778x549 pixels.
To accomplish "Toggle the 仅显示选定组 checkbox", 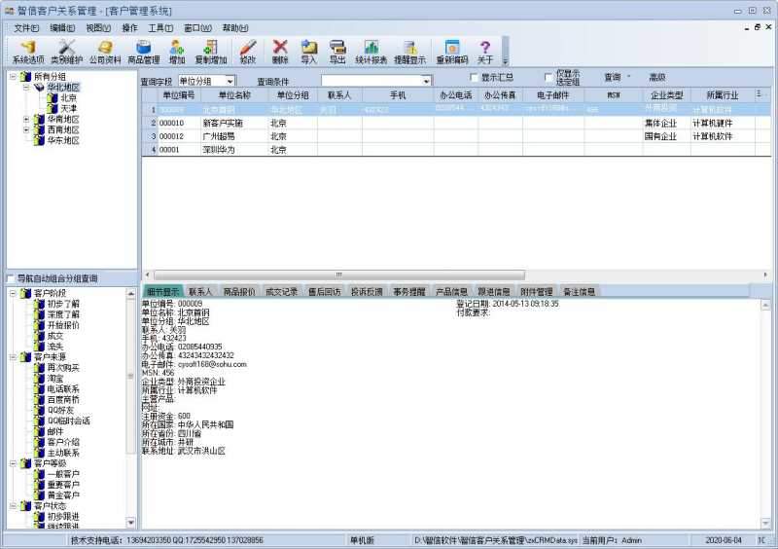I will [548, 78].
